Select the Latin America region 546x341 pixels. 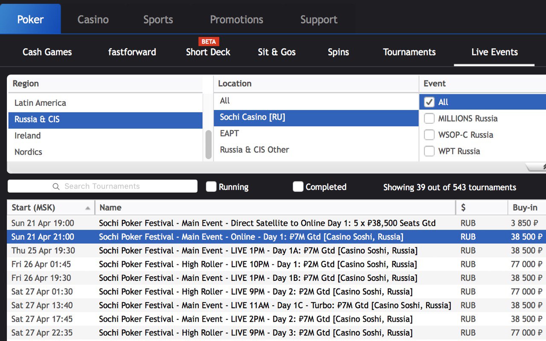tap(40, 103)
